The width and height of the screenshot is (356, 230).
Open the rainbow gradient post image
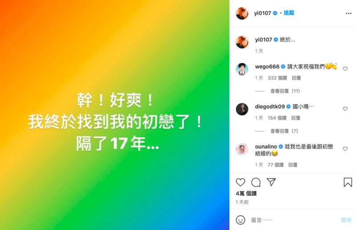115,115
